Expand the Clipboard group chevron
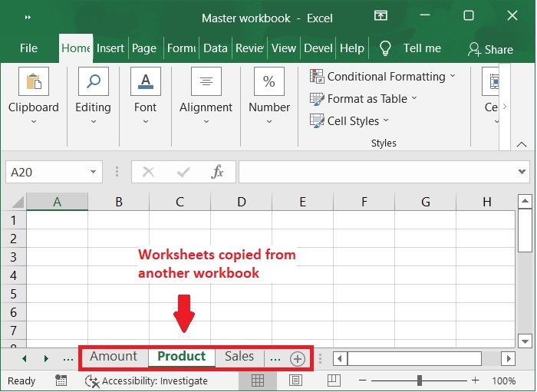The image size is (537, 392). pos(34,121)
